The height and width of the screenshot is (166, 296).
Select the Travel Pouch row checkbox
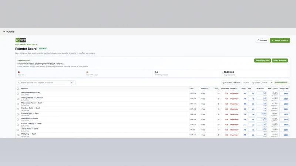(18, 130)
